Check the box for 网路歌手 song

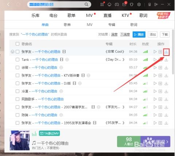coord(17,99)
